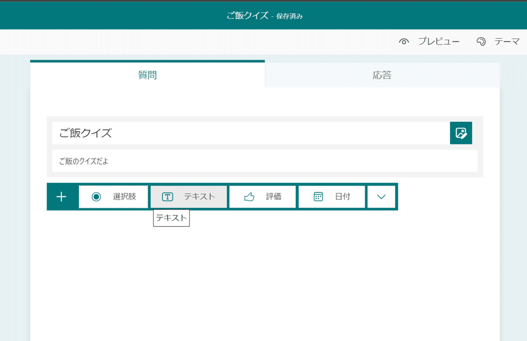
Task: Click the テキスト tooltip label below the toolbar
Action: [x=171, y=218]
